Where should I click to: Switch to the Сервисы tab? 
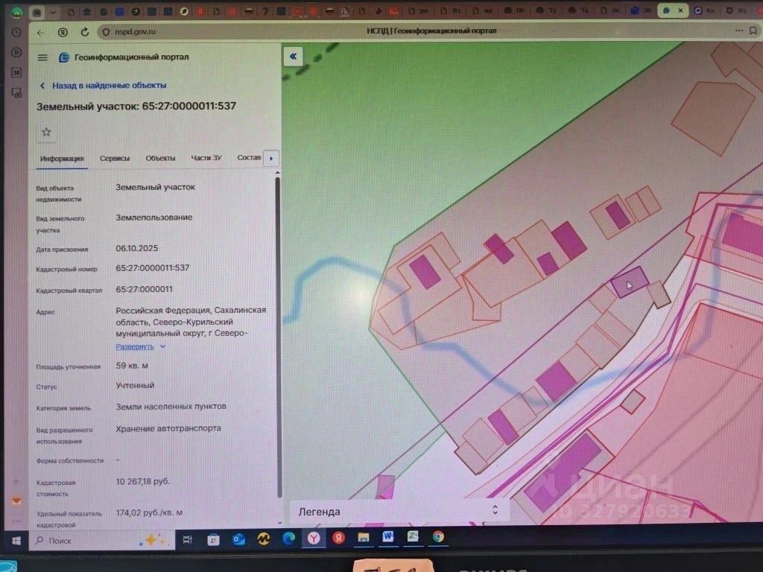[x=114, y=158]
